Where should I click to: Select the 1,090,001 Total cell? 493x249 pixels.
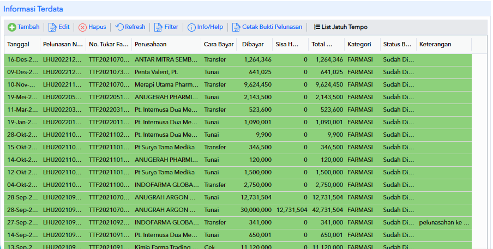pyautogui.click(x=326, y=122)
